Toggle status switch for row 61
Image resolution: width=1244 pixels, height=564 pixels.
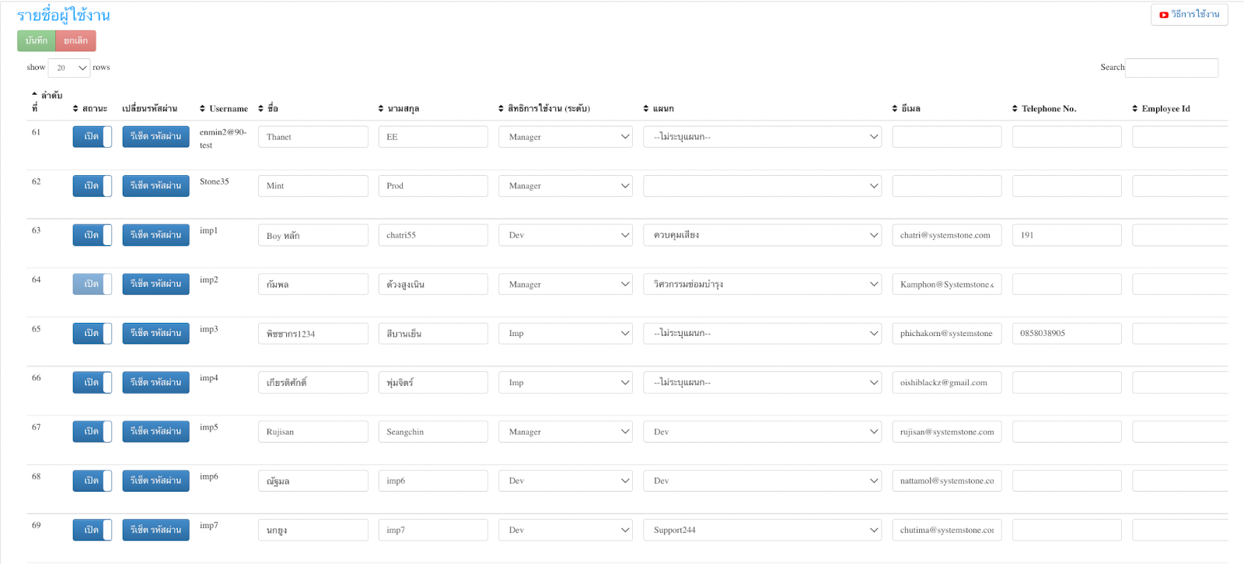point(93,137)
